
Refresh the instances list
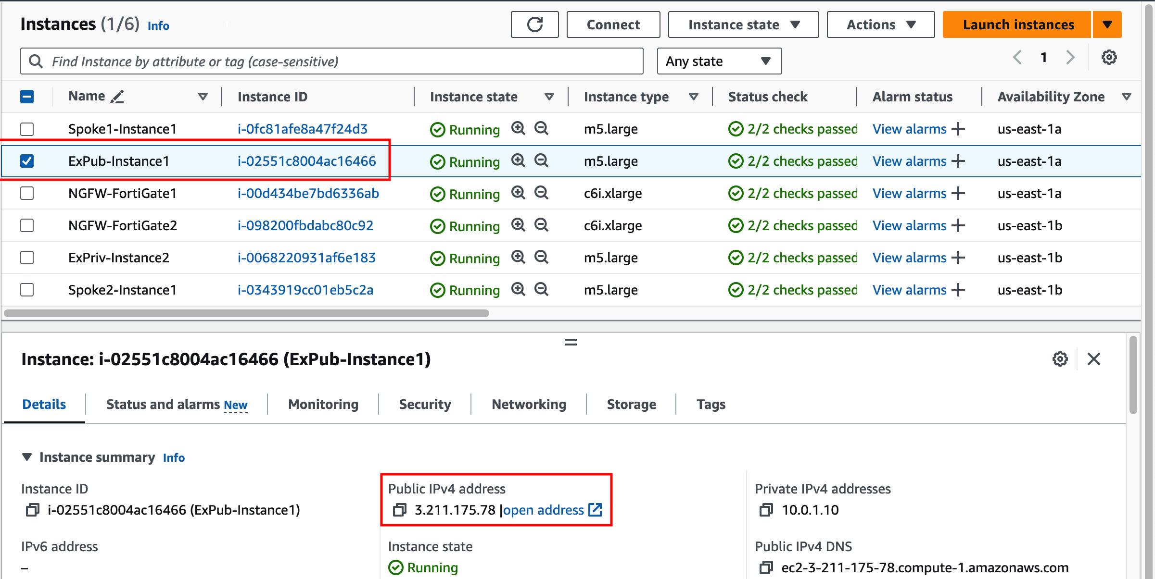pyautogui.click(x=534, y=25)
